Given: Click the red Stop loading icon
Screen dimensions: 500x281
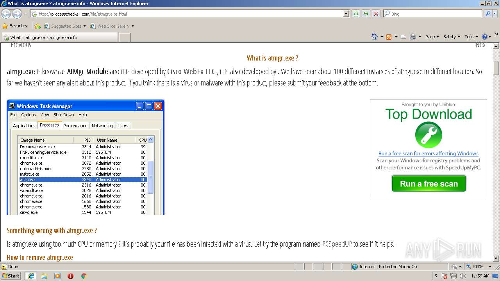Looking at the screenshot, I should click(376, 14).
